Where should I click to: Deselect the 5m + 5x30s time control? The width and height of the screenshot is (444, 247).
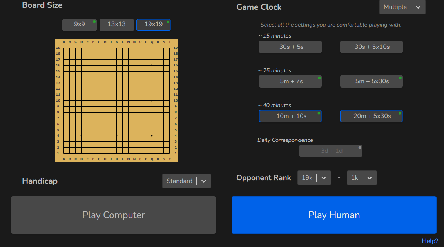pyautogui.click(x=371, y=81)
